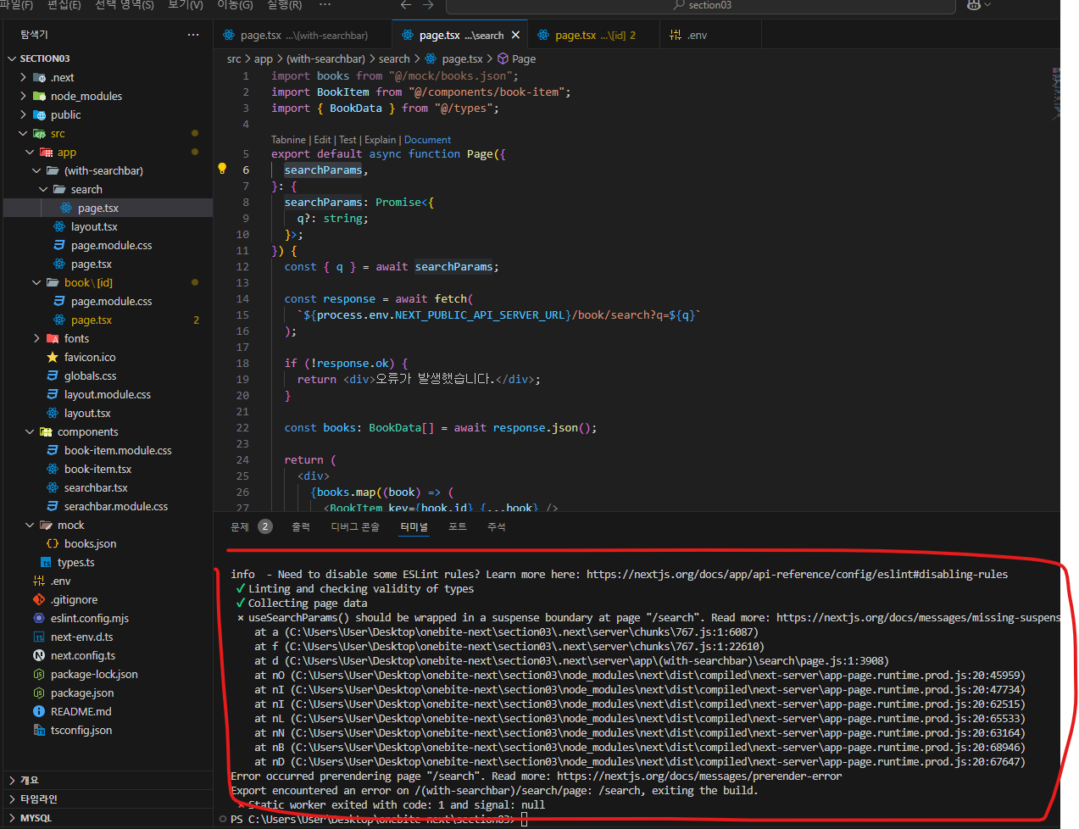Open the 디버그 콘솔 panel tab
Image resolution: width=1079 pixels, height=829 pixels.
[x=355, y=526]
